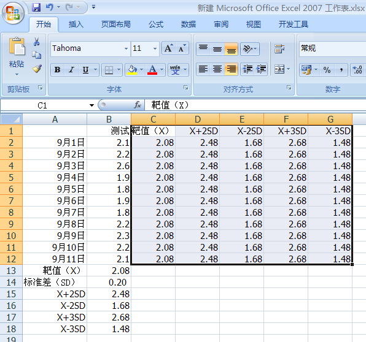Apply the yellow fill color swatch
Viewport: 366px width, 342px height.
click(x=132, y=69)
